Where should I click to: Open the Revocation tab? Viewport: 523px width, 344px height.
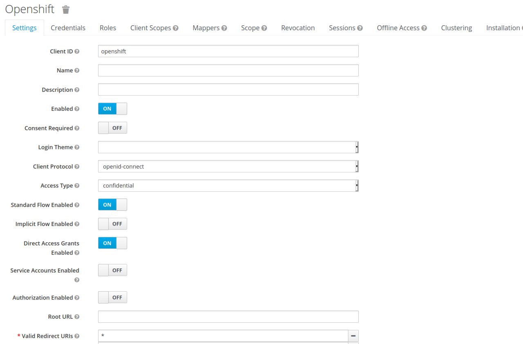click(298, 28)
